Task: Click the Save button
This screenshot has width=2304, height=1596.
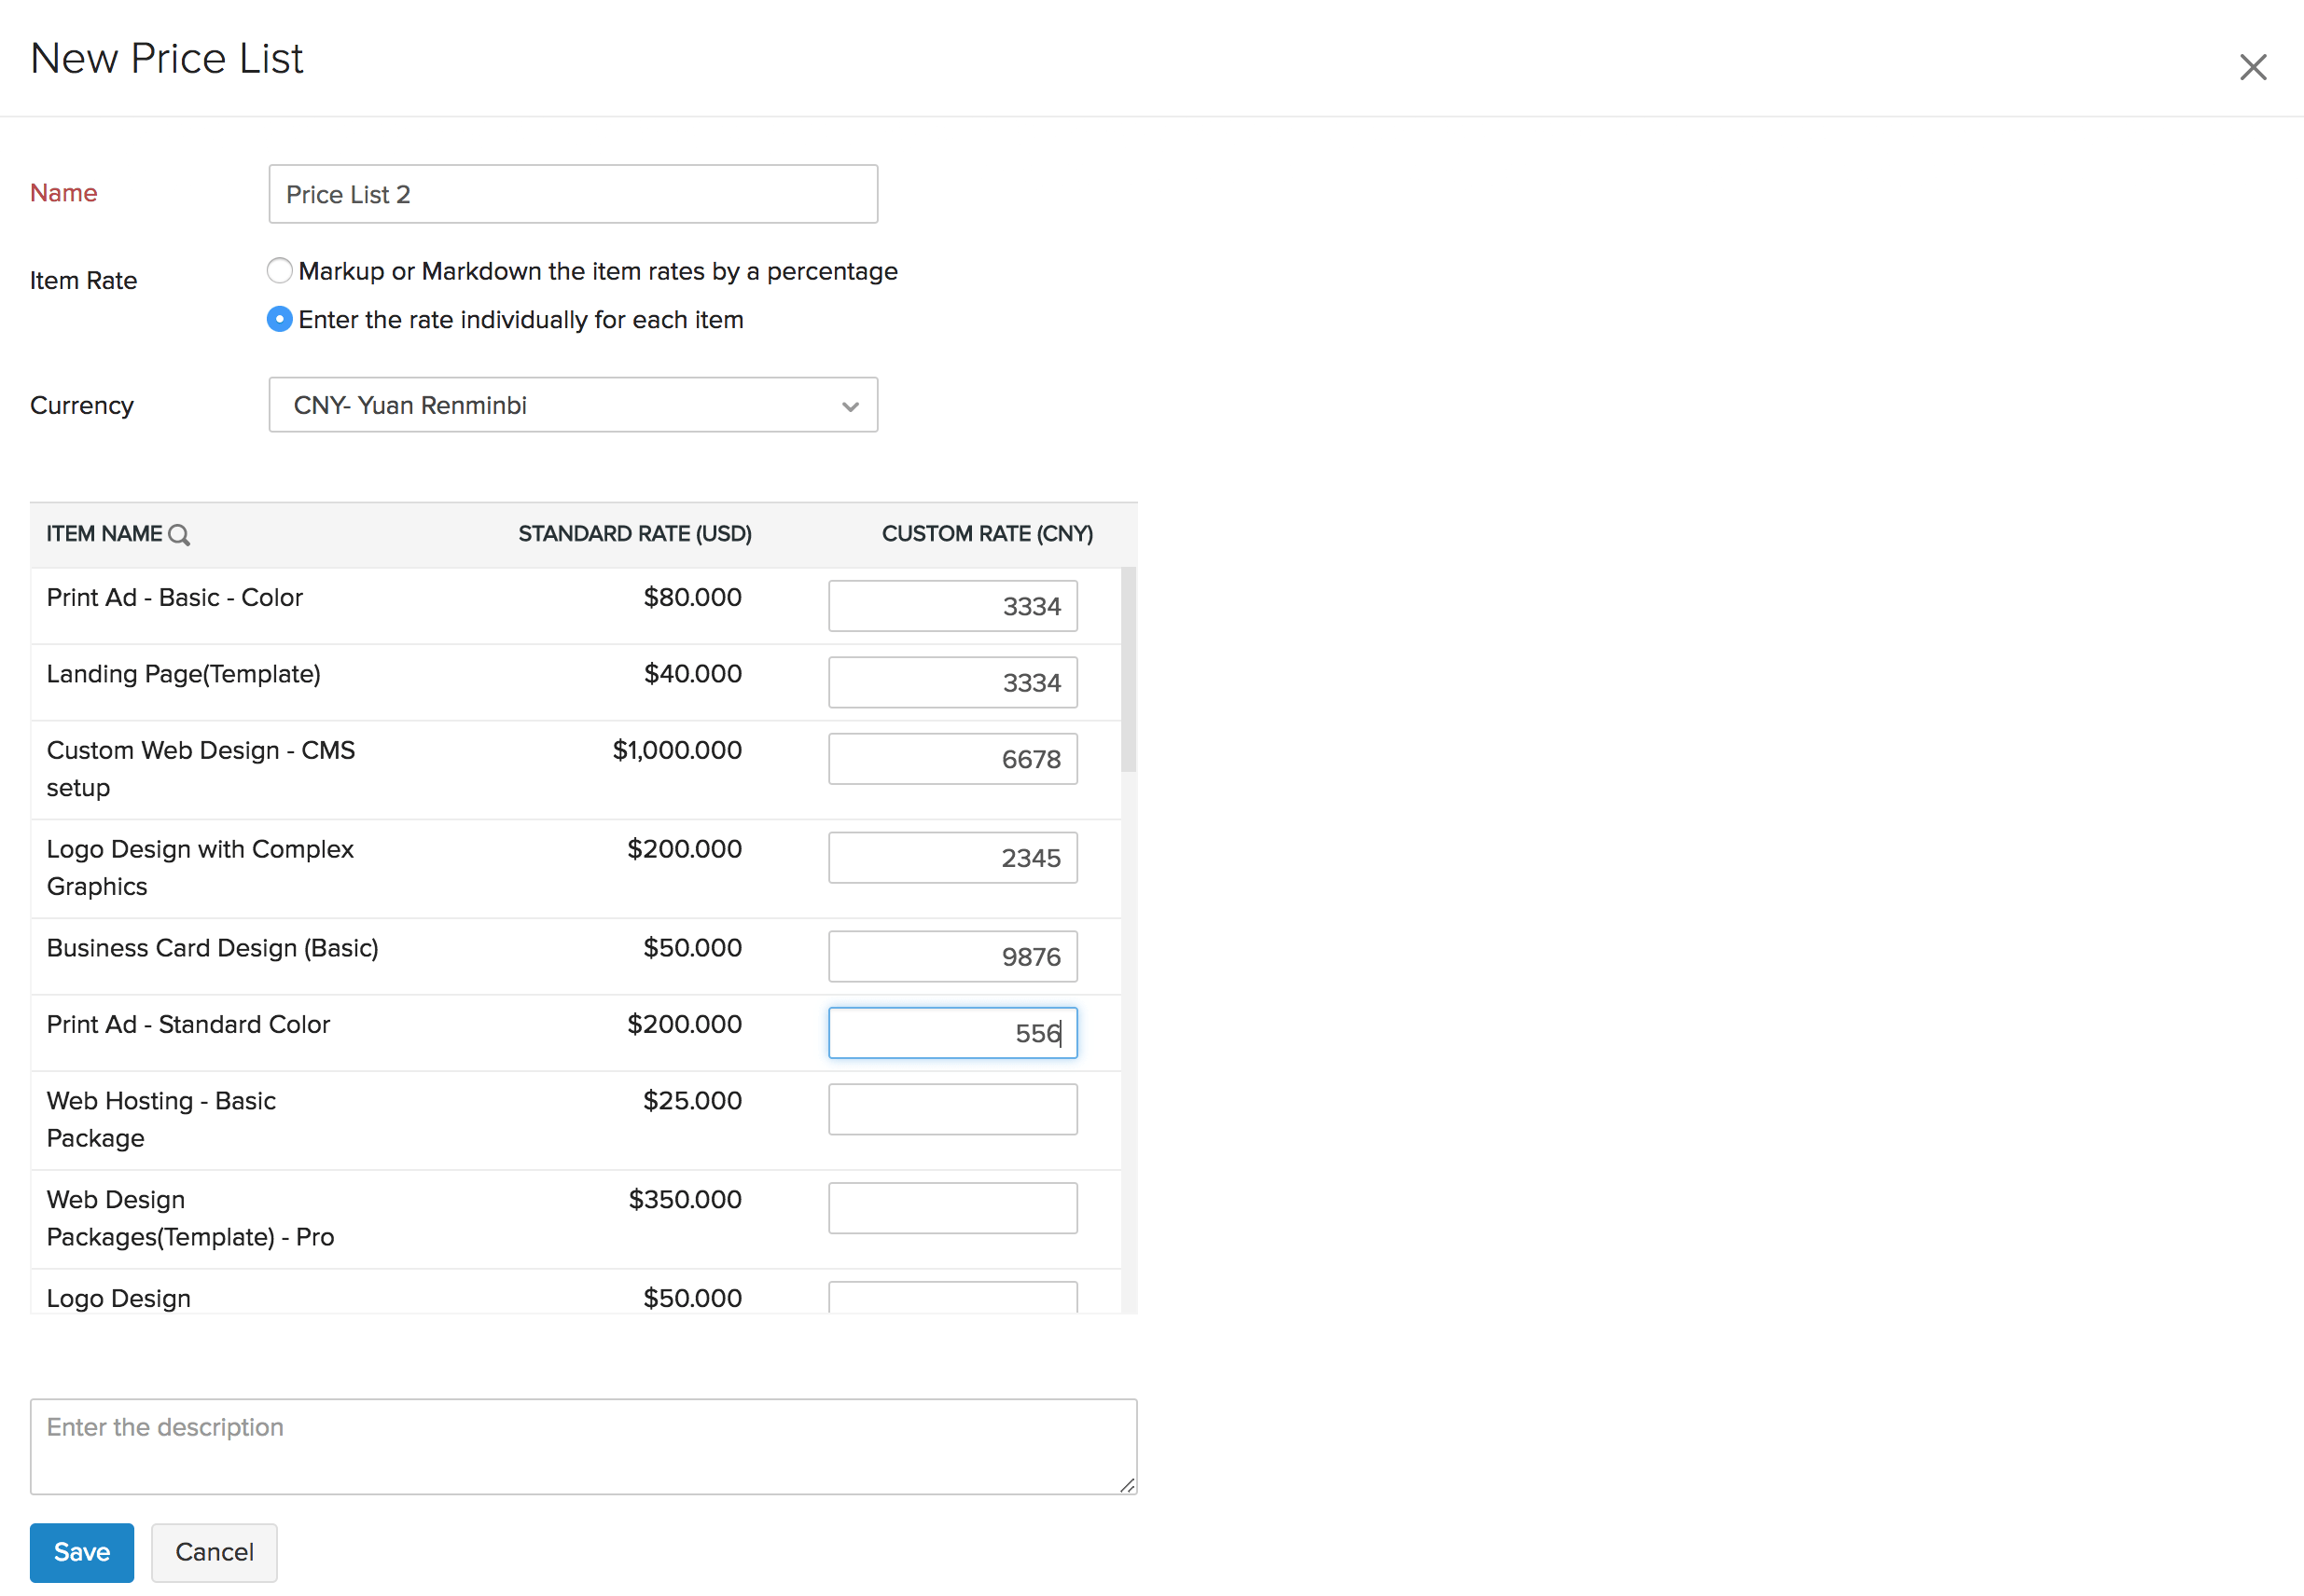Action: coord(82,1552)
